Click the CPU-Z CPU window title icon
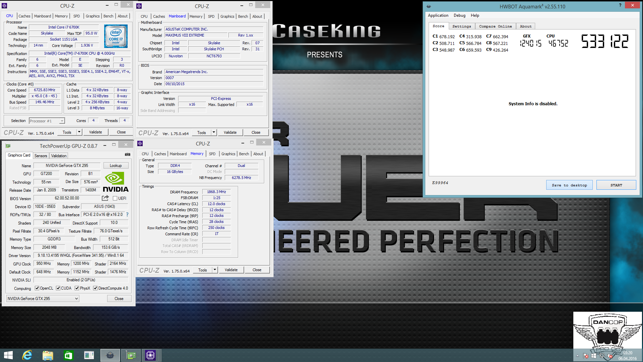This screenshot has height=362, width=643. pyautogui.click(x=4, y=6)
